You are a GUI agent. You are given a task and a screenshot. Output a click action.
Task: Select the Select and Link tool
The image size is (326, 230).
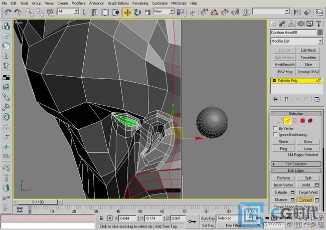30,13
